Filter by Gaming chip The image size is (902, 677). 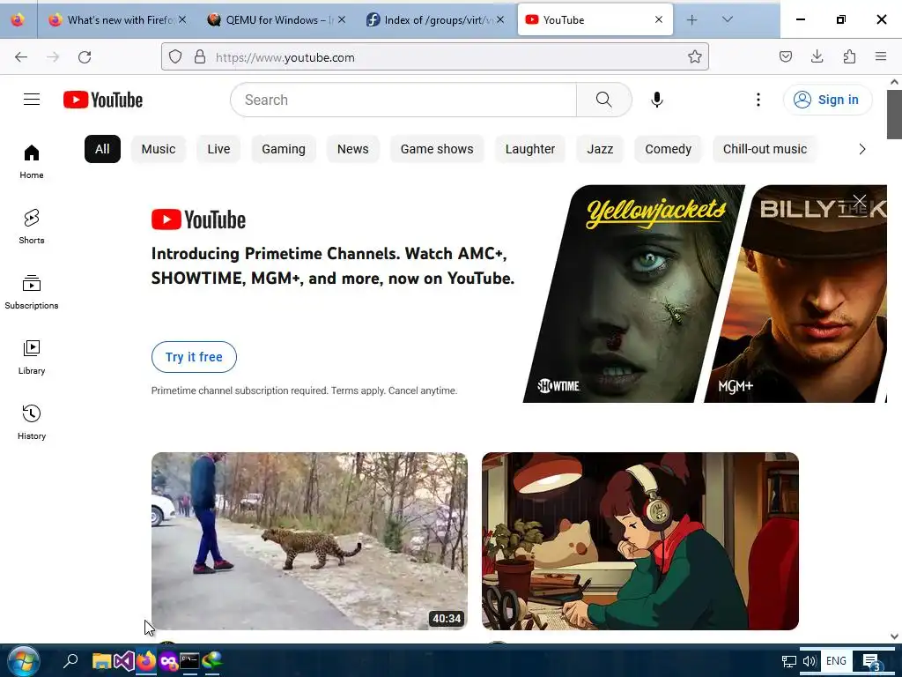pos(284,149)
